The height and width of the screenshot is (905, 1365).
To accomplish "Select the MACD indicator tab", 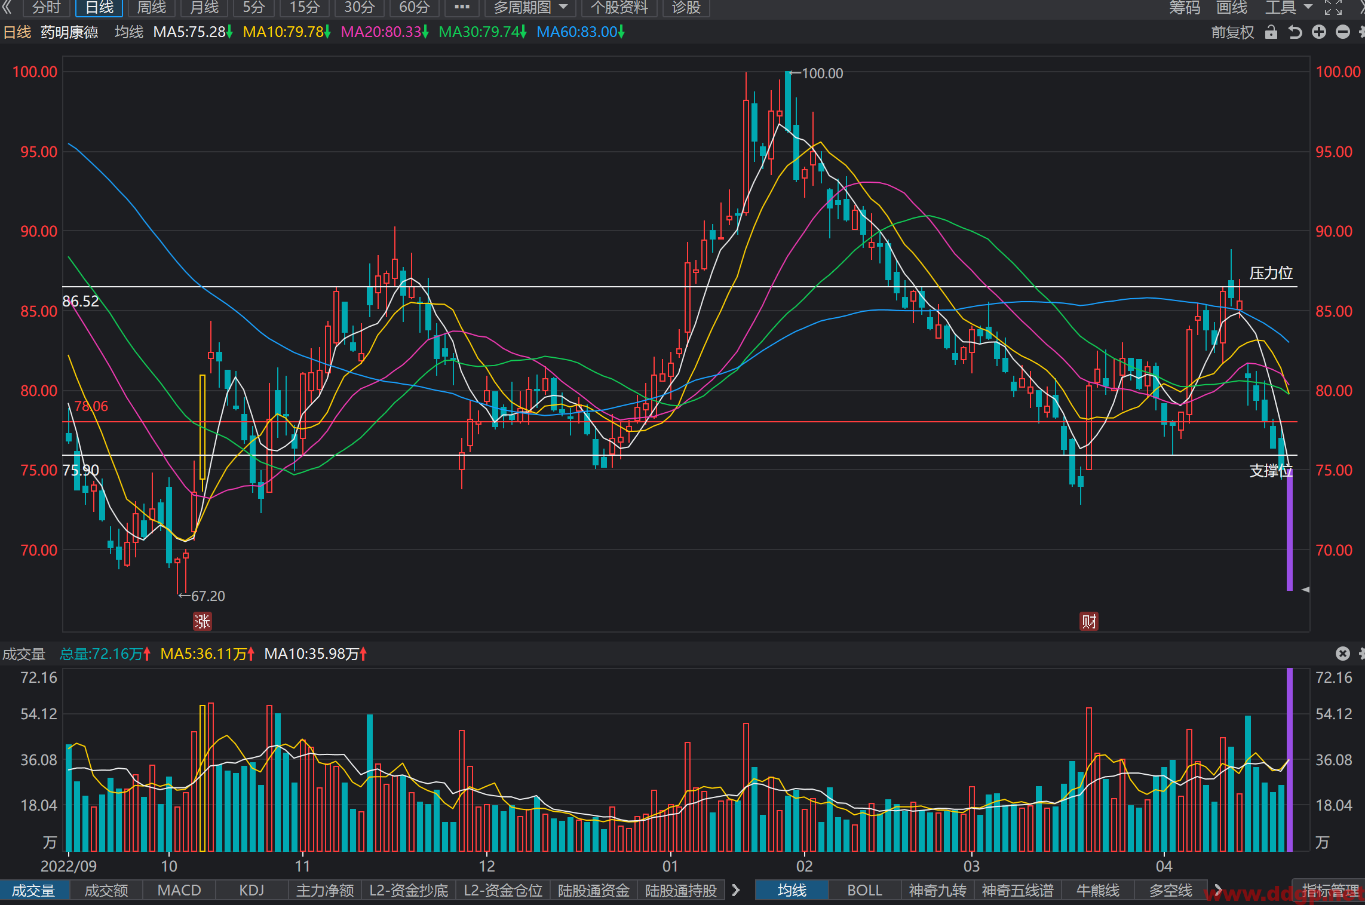I will (x=179, y=890).
